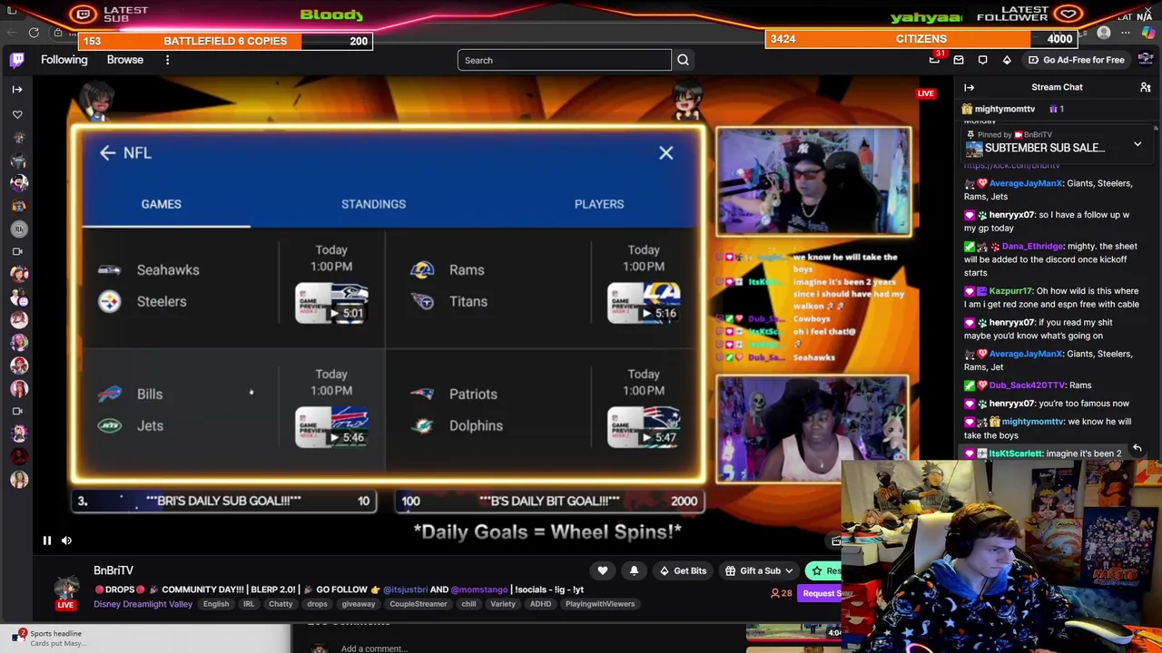Open the browser profile icon
Screen dimensions: 1162x653
point(1104,33)
